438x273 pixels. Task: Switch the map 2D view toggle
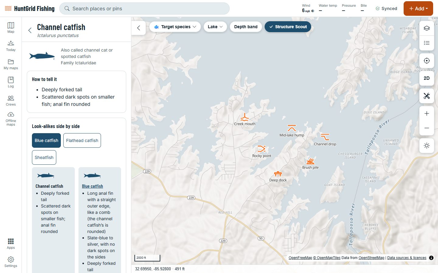(427, 78)
